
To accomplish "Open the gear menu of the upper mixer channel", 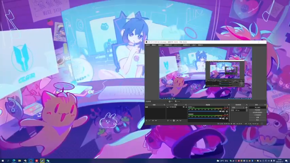I will pyautogui.click(x=227, y=112).
